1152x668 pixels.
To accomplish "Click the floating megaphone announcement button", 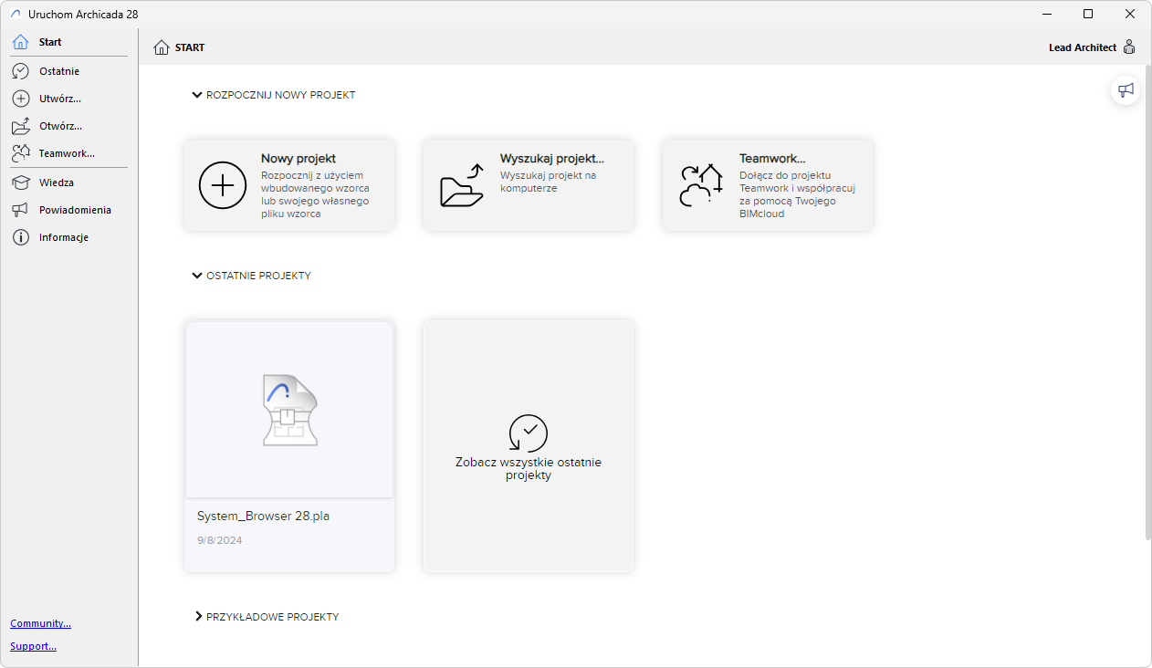I will [x=1126, y=90].
